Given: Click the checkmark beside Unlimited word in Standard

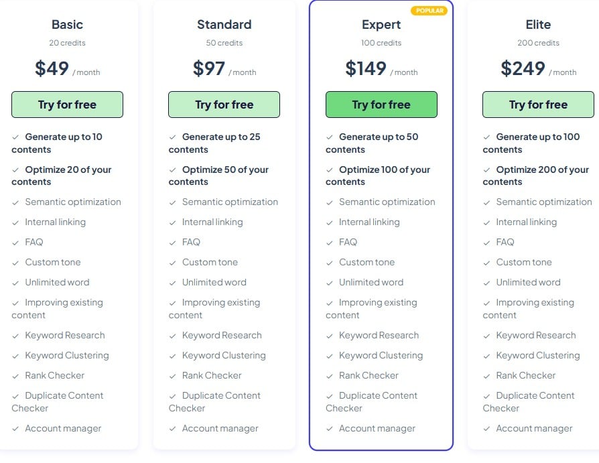Looking at the screenshot, I should [x=172, y=282].
